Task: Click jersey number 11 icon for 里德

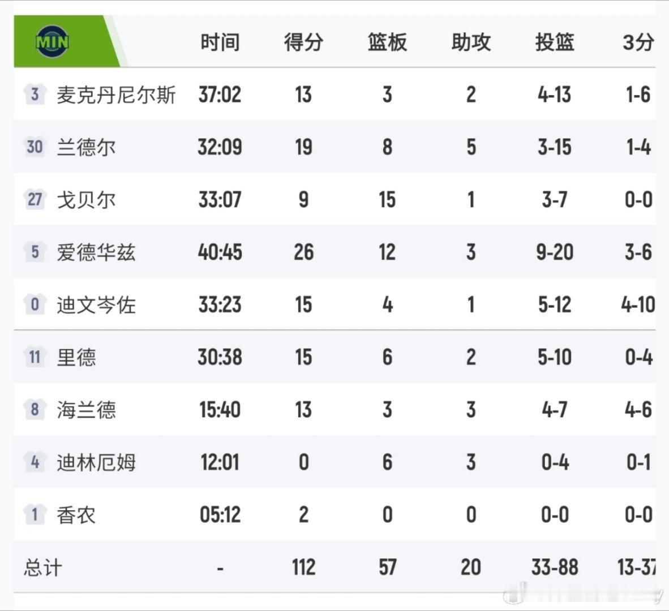Action: click(x=35, y=357)
